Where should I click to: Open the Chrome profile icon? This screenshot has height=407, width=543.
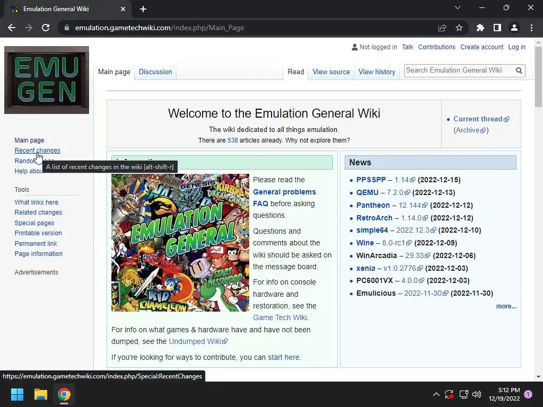[x=514, y=28]
